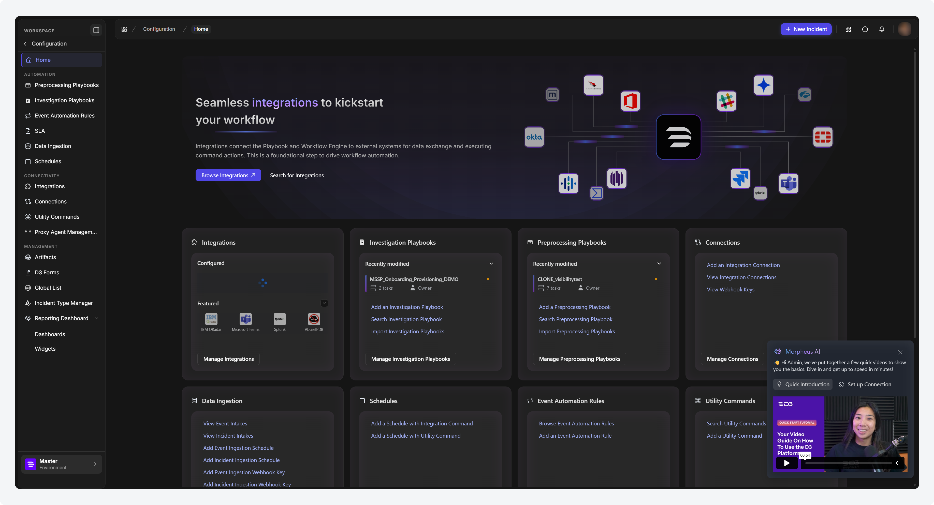Select the AbuseIPDB featured integration icon
Viewport: 934px width, 505px height.
pyautogui.click(x=314, y=319)
